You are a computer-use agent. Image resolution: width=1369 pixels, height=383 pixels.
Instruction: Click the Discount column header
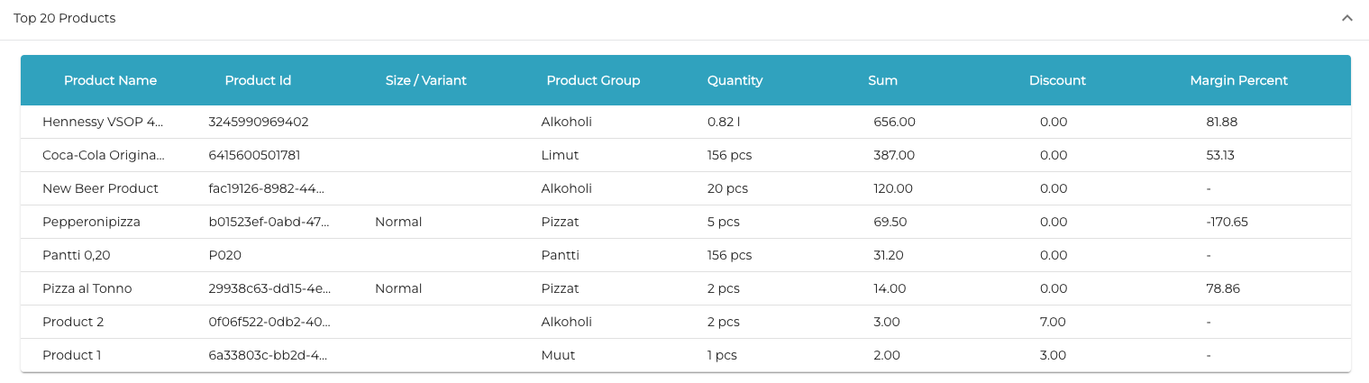click(1057, 80)
